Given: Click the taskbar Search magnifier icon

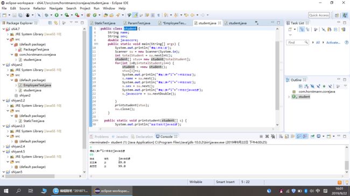Looking at the screenshot, I should point(18,191).
